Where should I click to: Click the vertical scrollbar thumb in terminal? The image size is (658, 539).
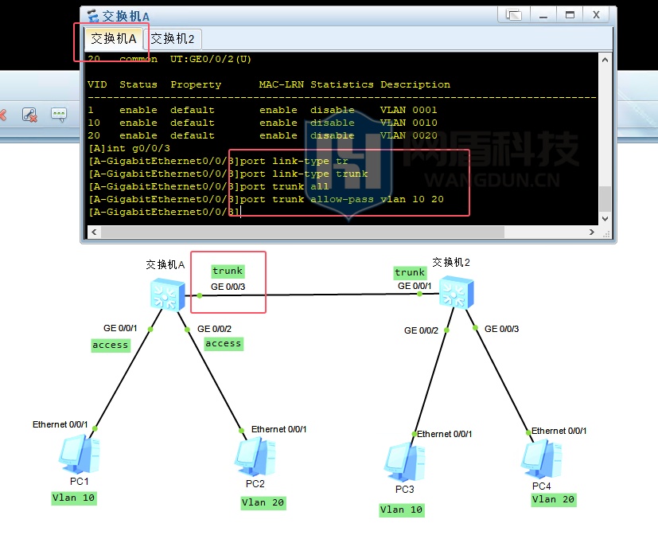(x=605, y=199)
